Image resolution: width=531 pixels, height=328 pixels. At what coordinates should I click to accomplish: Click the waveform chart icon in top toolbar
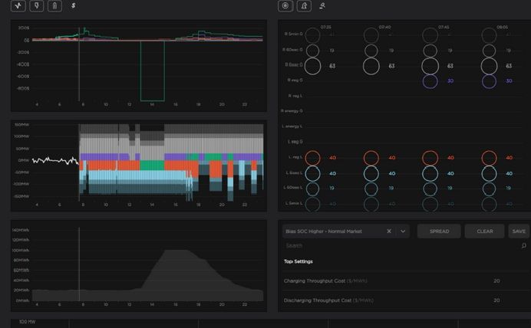(x=18, y=6)
